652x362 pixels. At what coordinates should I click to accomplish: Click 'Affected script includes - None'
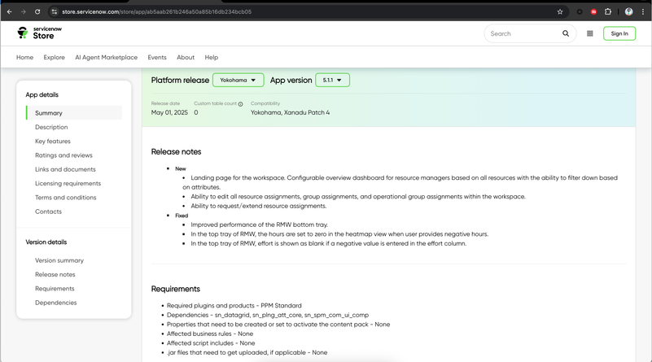pos(211,342)
